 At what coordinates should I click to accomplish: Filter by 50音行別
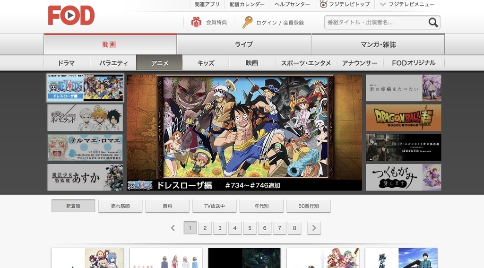309,206
